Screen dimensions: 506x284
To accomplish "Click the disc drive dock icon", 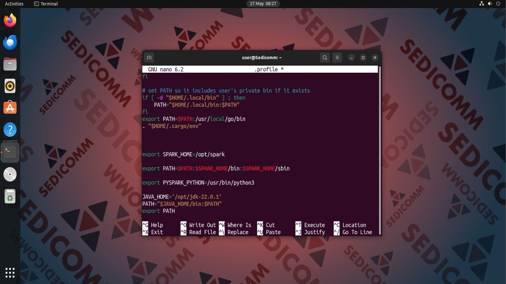I will pos(10,174).
